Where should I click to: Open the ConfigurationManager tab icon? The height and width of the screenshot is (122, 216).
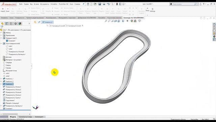click(x=11, y=24)
